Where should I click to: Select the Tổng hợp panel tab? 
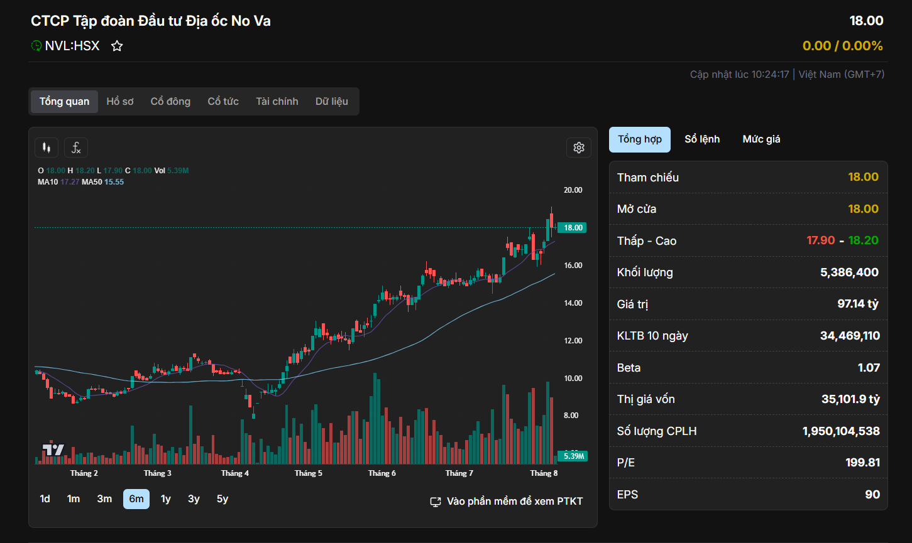640,139
